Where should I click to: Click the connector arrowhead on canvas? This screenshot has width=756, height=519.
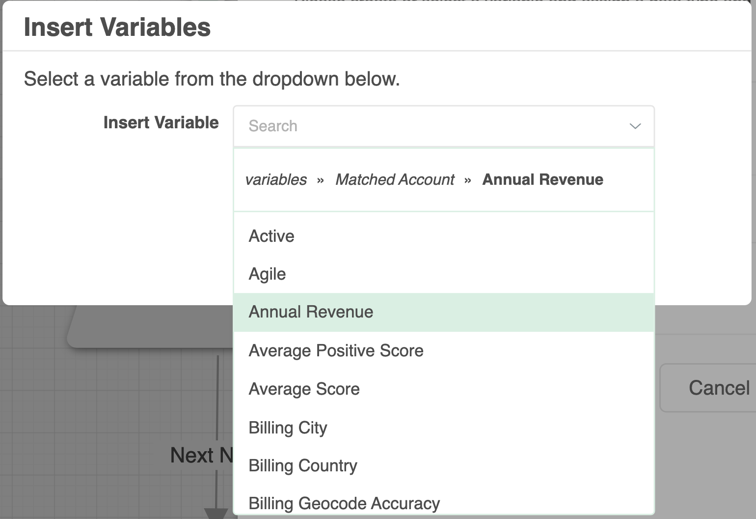(x=216, y=514)
